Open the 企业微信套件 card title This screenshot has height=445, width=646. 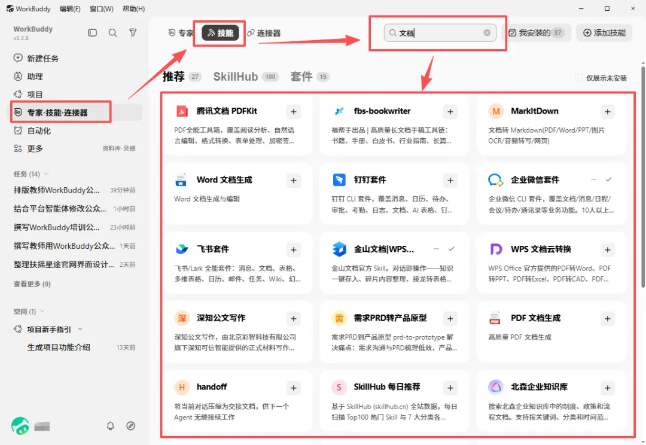pyautogui.click(x=535, y=179)
